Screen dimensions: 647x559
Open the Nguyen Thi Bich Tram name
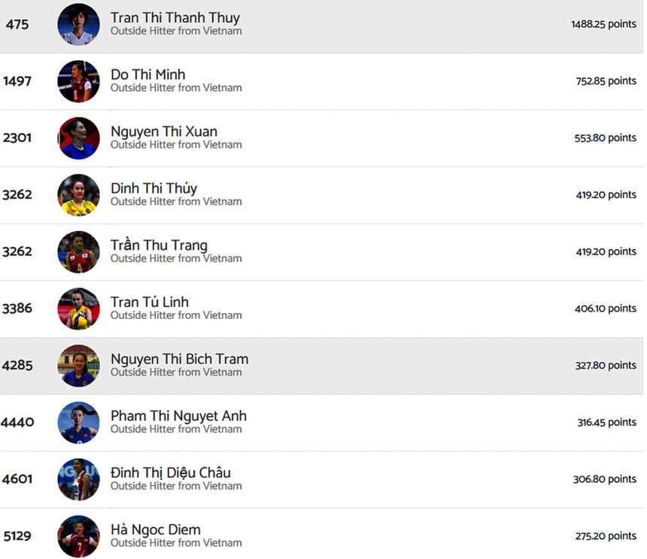[x=179, y=359]
